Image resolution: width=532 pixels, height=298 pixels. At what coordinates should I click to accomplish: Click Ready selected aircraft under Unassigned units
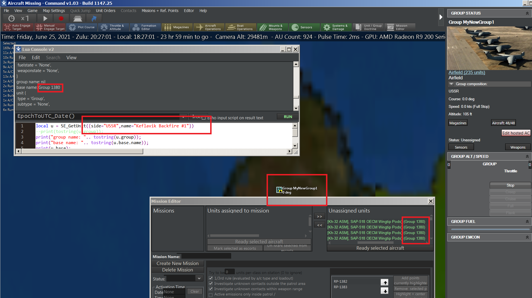pos(380,248)
